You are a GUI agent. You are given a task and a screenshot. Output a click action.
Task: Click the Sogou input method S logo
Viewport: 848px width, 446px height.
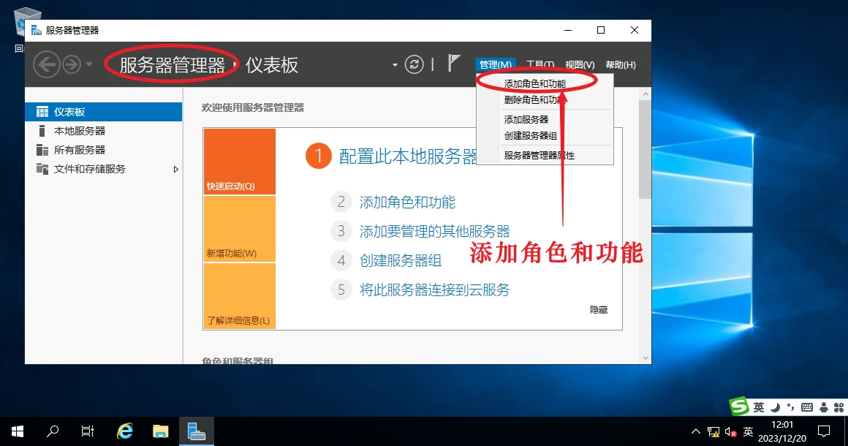739,407
